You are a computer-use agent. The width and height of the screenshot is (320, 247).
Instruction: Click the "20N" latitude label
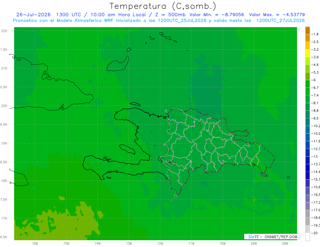4,106
